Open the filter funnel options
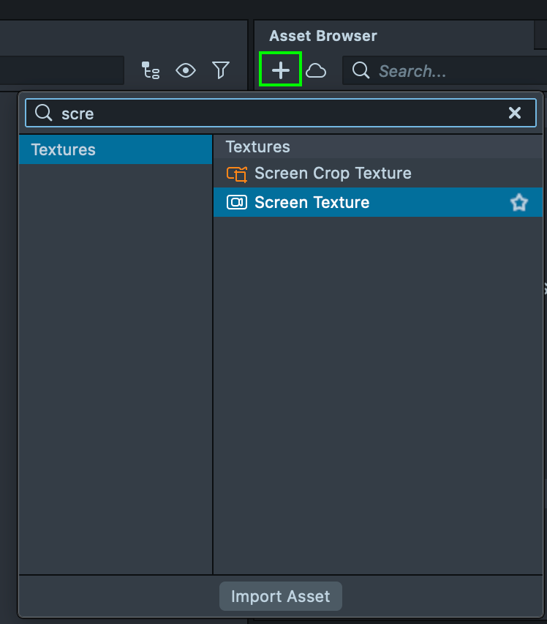Viewport: 547px width, 624px height. [221, 70]
